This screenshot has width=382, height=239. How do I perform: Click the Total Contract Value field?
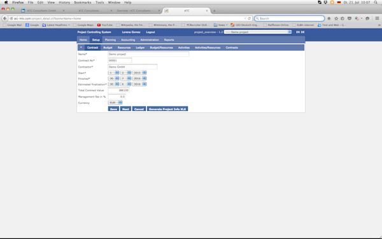118,91
